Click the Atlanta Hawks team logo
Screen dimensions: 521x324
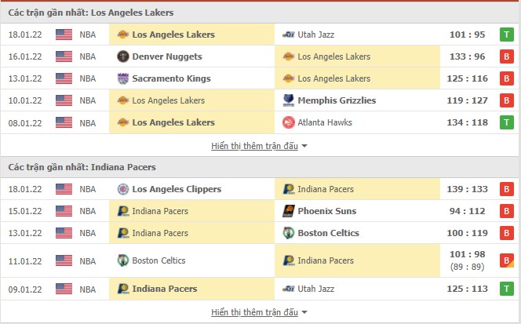(289, 122)
